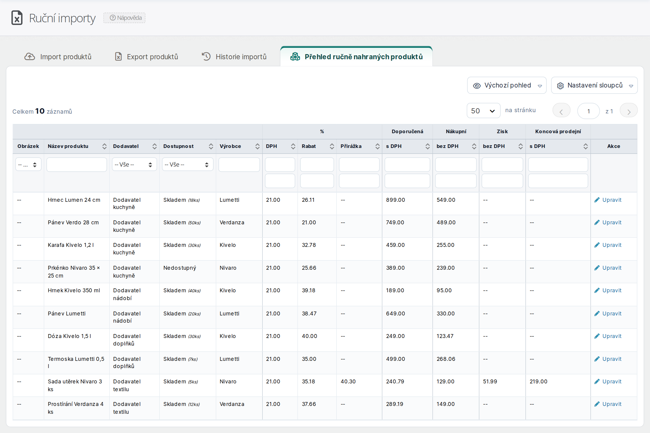Click the Výrobce filter field
The height and width of the screenshot is (433, 650).
(239, 165)
